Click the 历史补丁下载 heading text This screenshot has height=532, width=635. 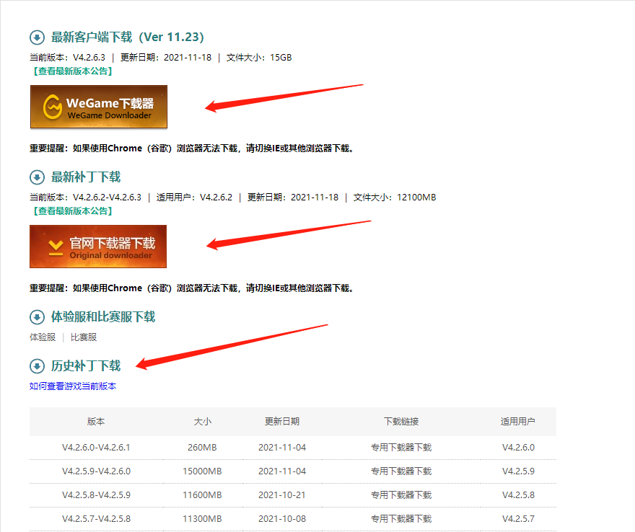pyautogui.click(x=86, y=365)
